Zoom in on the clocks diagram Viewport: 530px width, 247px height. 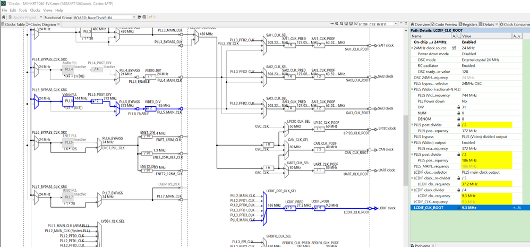(337, 24)
